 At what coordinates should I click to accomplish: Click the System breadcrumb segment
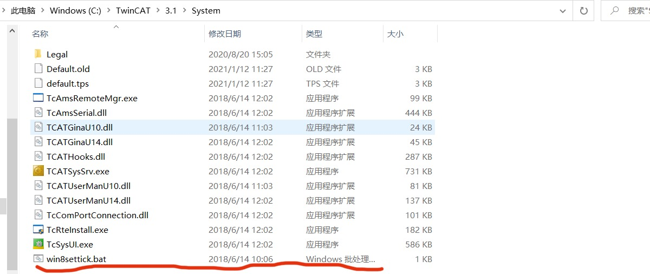coord(206,11)
